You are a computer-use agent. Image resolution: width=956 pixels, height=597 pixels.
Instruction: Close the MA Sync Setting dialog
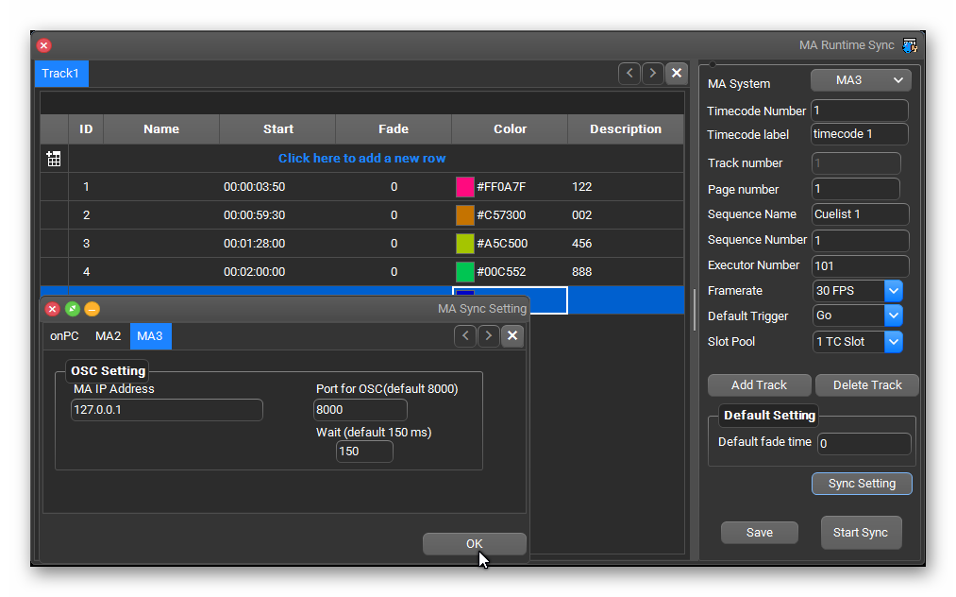pyautogui.click(x=53, y=309)
